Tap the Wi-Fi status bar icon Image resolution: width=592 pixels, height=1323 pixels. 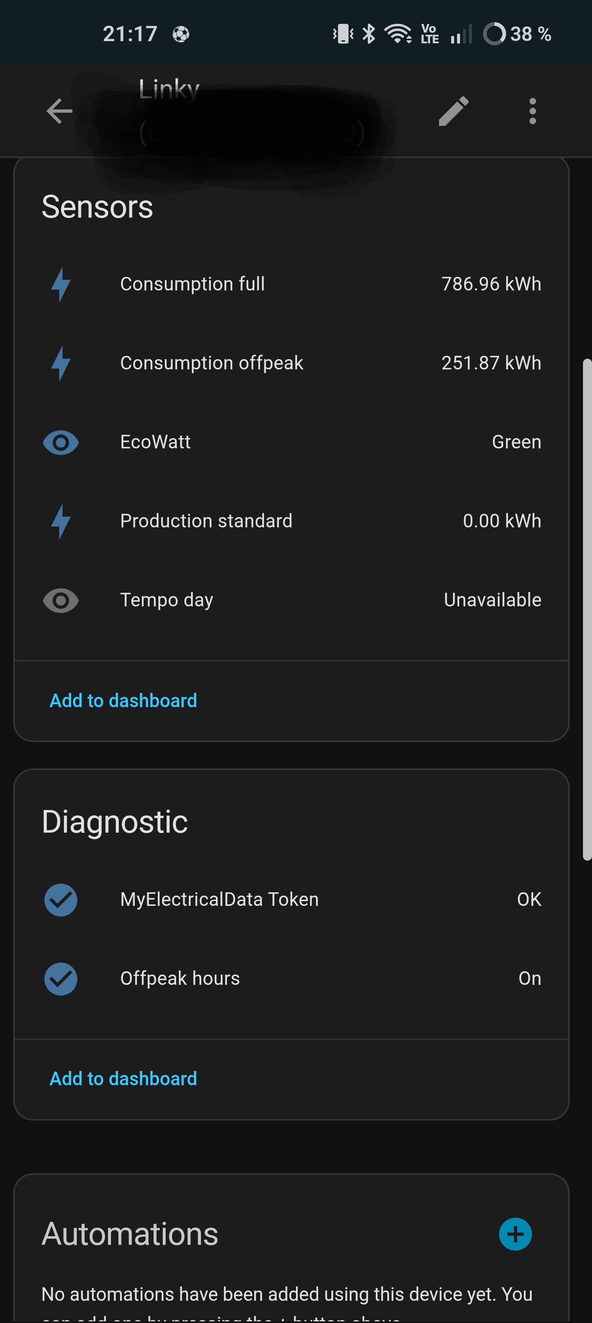pos(398,34)
